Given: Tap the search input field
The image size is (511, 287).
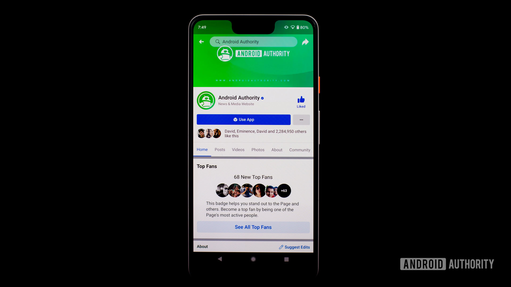Looking at the screenshot, I should point(254,41).
